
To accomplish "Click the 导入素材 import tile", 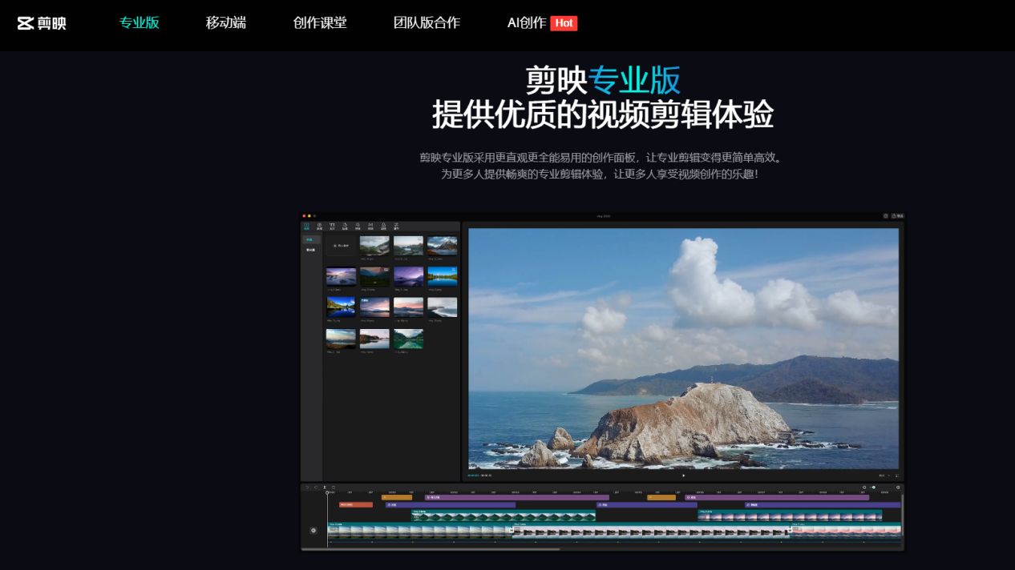I will [x=341, y=246].
